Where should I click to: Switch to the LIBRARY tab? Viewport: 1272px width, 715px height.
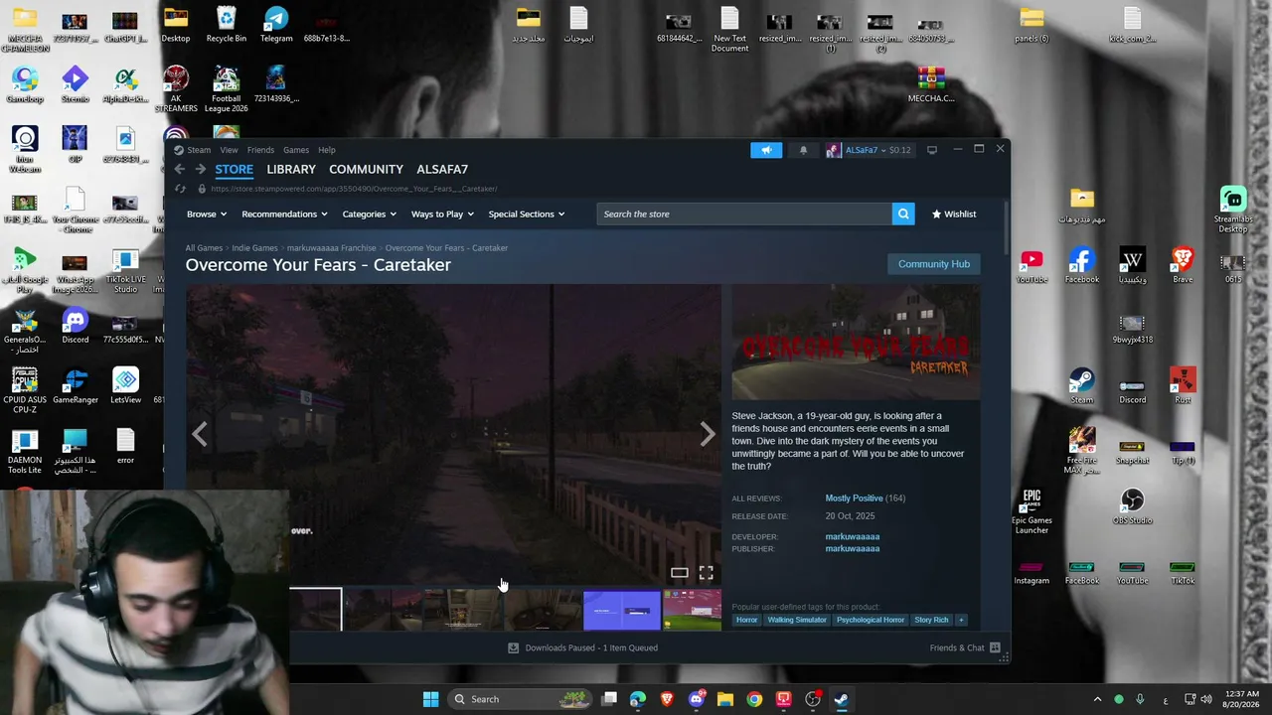pos(291,169)
